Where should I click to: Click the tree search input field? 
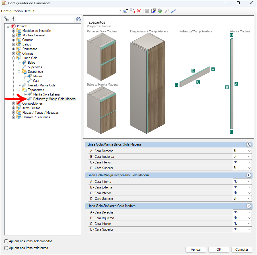coord(45,19)
